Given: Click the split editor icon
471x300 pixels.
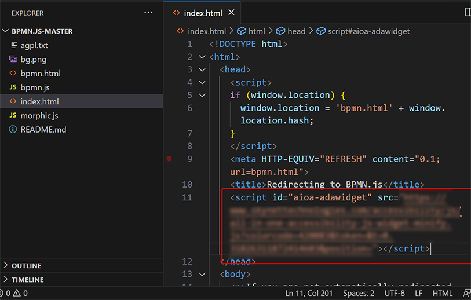Looking at the screenshot, I should (468, 12).
